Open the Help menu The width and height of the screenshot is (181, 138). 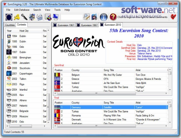point(67,10)
